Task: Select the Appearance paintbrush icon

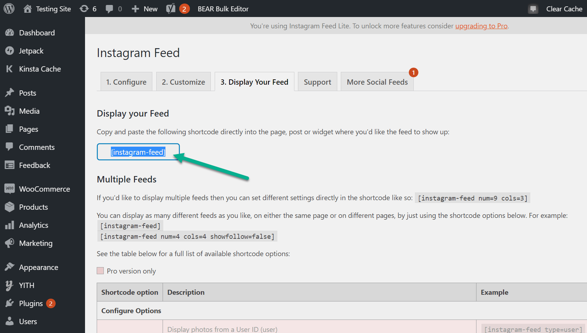Action: pyautogui.click(x=10, y=267)
